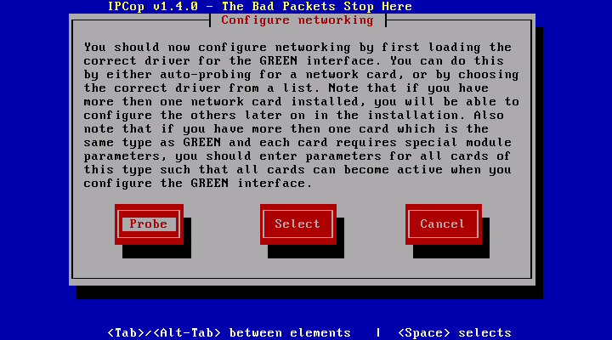The image size is (612, 340).
Task: Cancel the network configuration dialog
Action: click(443, 224)
